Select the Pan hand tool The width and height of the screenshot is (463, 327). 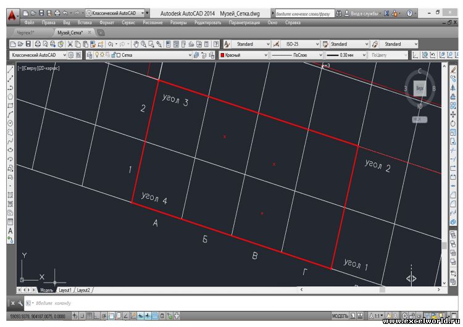pos(136,44)
